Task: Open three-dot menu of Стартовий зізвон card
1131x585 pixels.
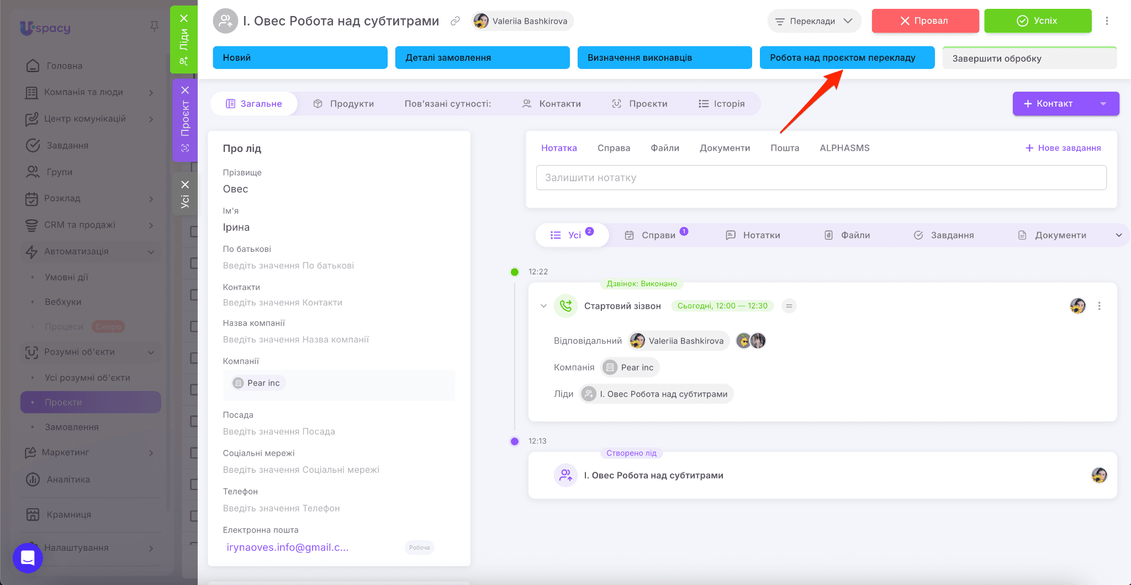Action: coord(1099,306)
